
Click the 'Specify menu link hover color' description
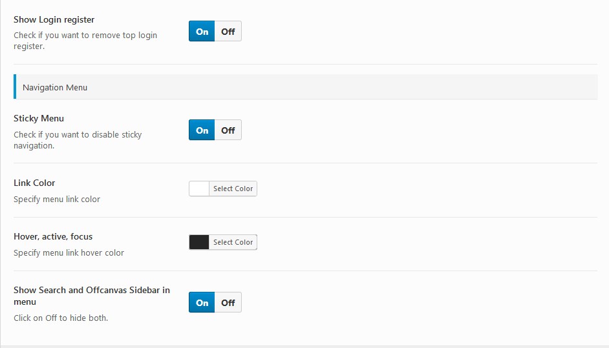(69, 252)
